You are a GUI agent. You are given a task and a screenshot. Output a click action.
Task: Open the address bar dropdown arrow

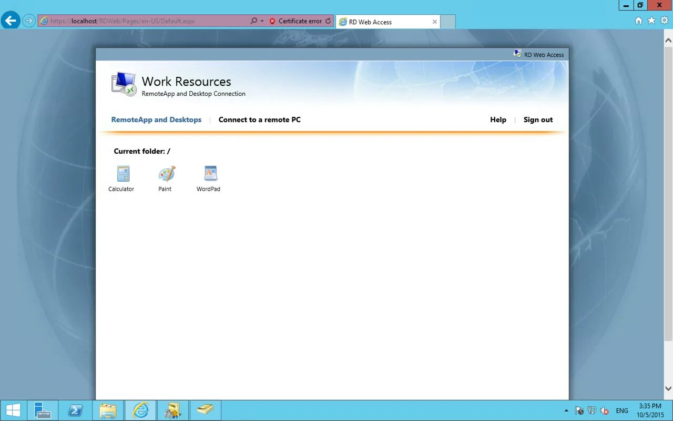coord(262,21)
